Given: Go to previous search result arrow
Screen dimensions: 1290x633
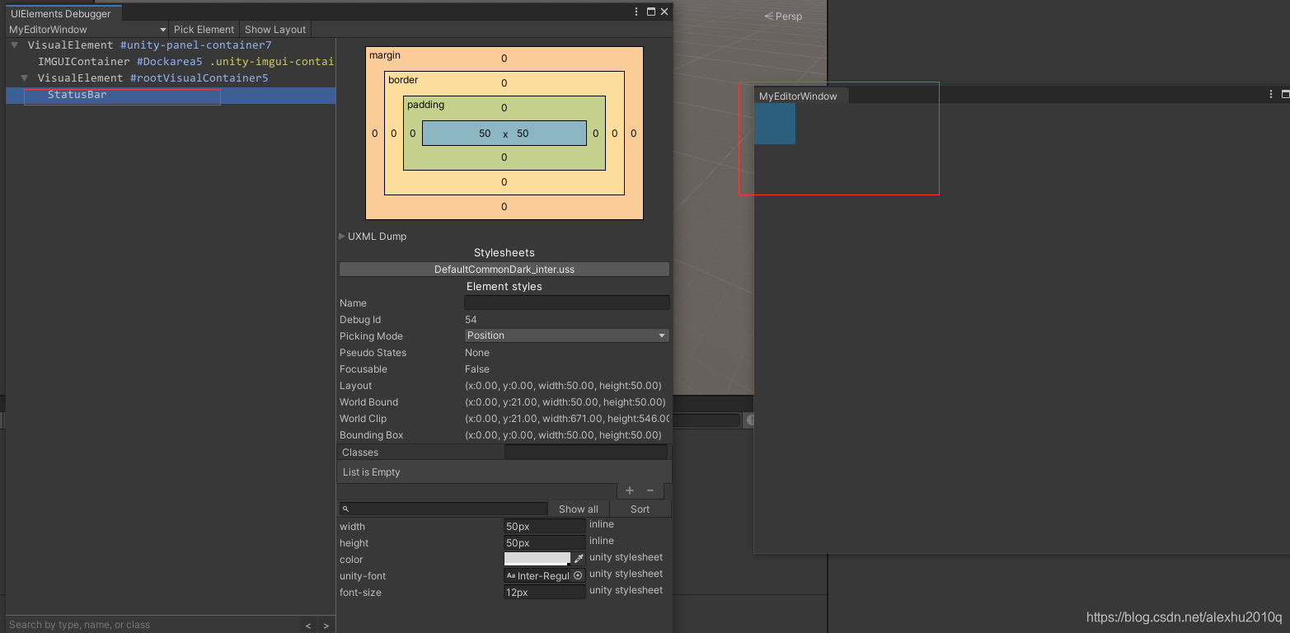Looking at the screenshot, I should tap(308, 626).
